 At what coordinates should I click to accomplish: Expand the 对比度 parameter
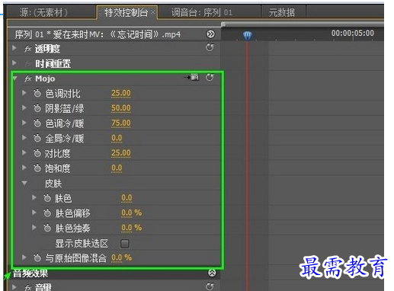[24, 152]
